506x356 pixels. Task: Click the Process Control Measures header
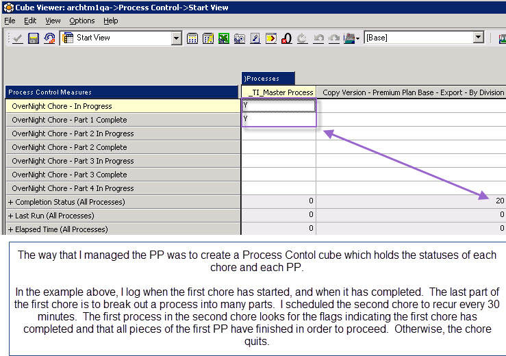122,92
